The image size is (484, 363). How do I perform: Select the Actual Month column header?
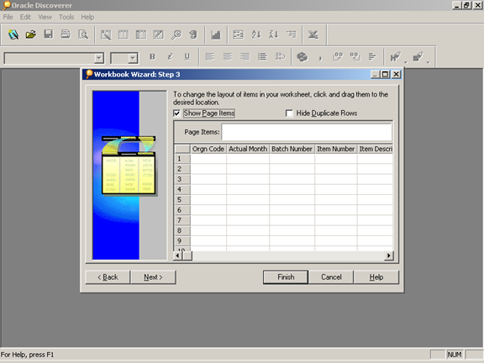click(x=248, y=149)
